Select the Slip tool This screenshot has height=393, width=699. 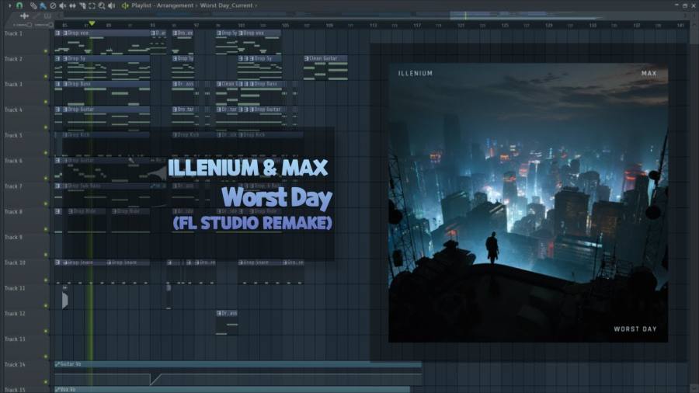tap(72, 5)
